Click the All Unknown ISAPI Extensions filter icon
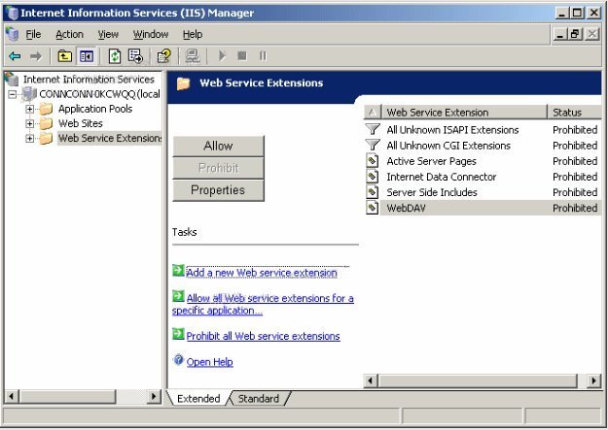This screenshot has height=430, width=608. 373,129
